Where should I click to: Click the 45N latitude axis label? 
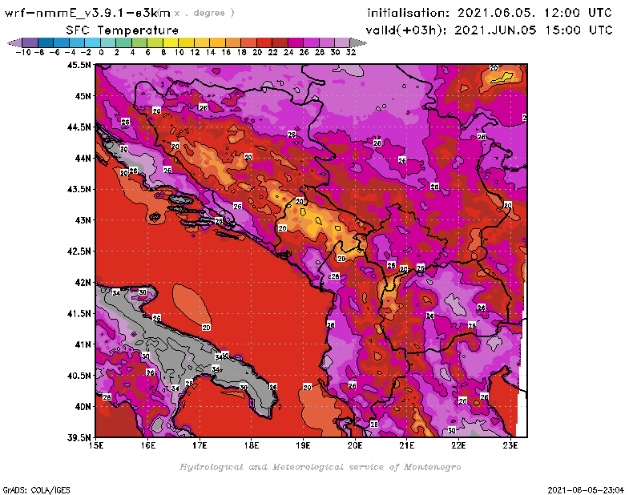point(83,96)
